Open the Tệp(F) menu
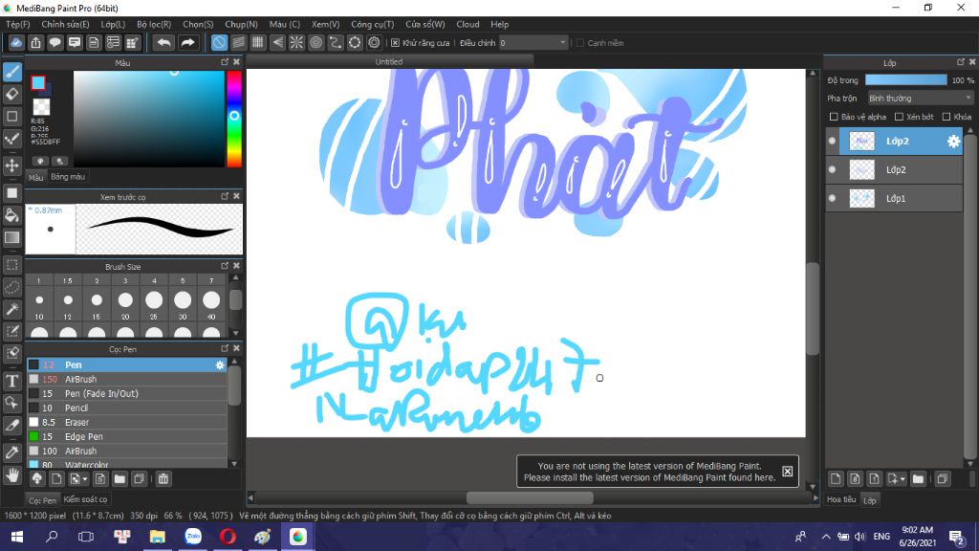Viewport: 979px width, 551px height. click(17, 24)
